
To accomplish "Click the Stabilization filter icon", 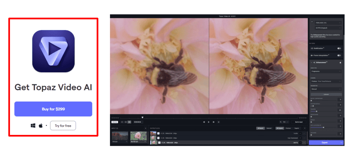I will coord(312,48).
